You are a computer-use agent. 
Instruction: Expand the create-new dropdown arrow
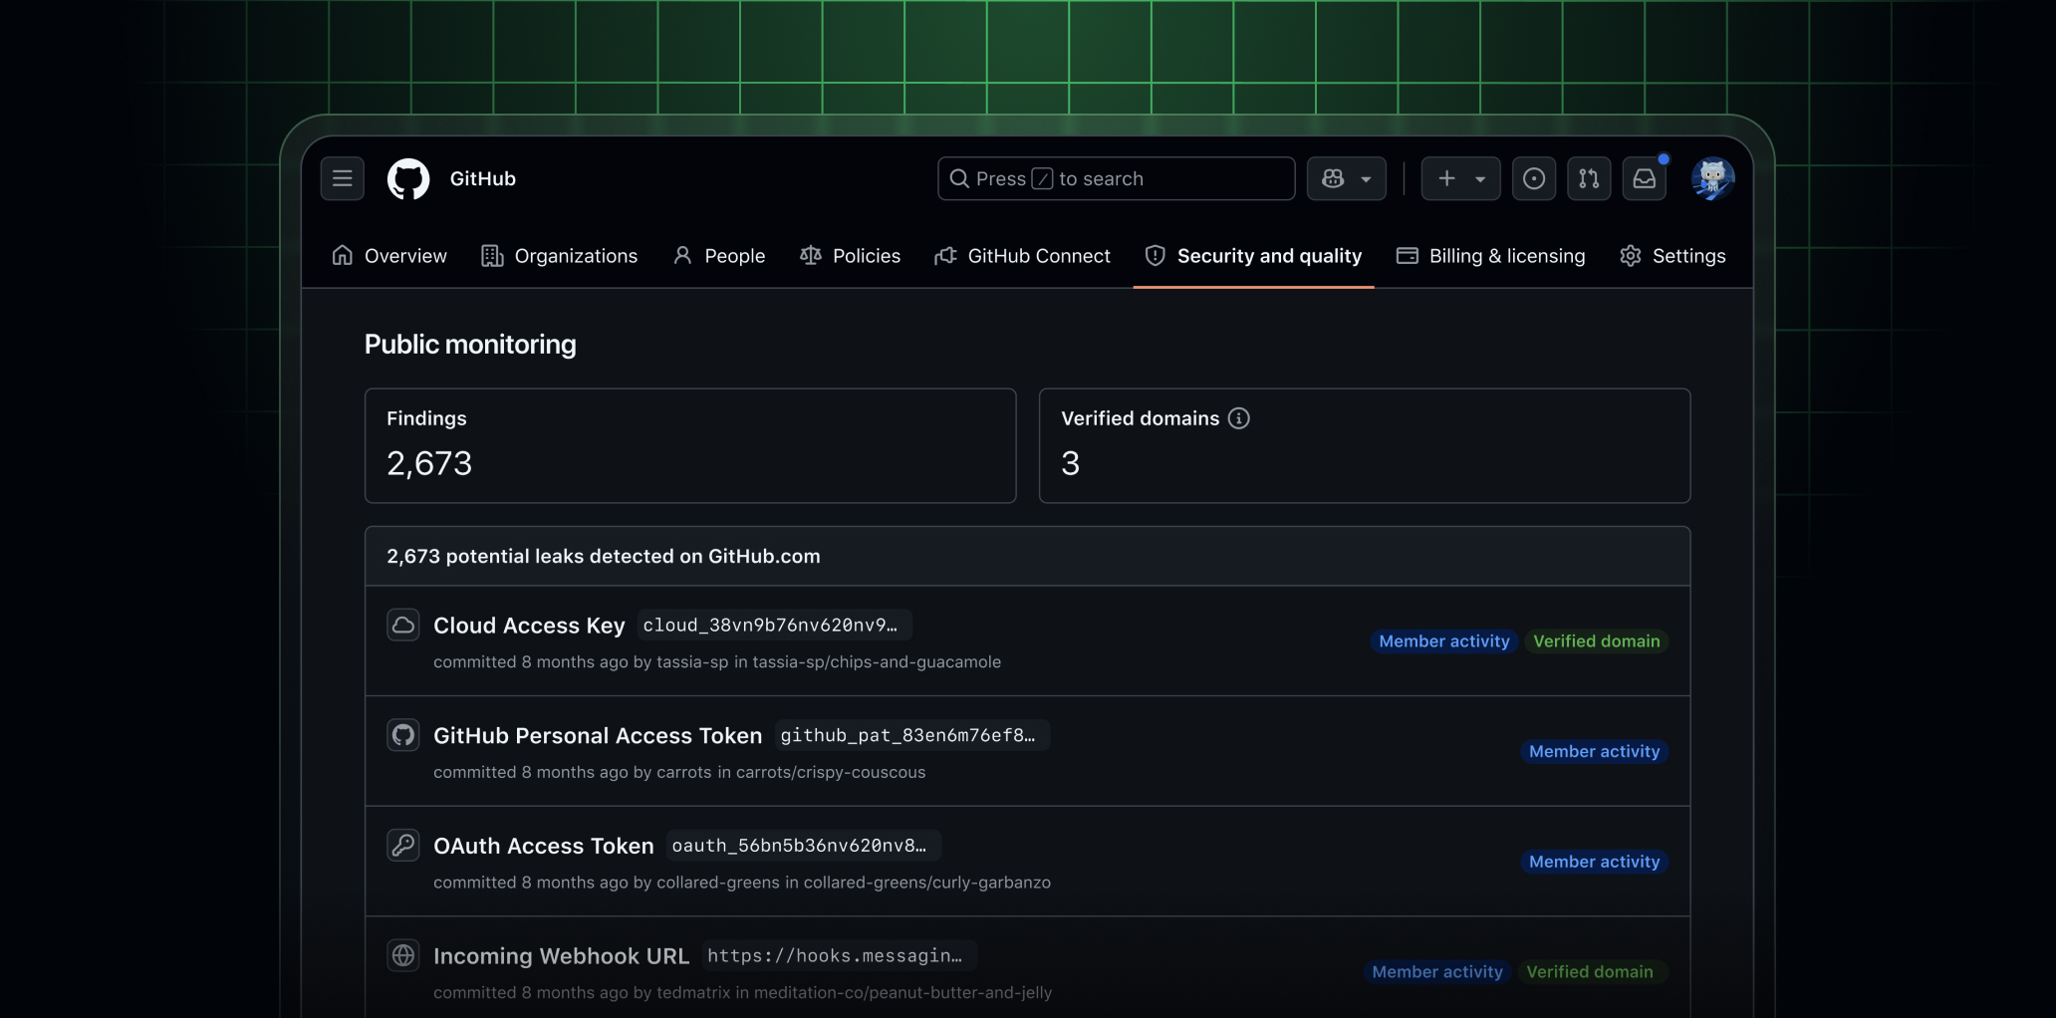point(1480,179)
